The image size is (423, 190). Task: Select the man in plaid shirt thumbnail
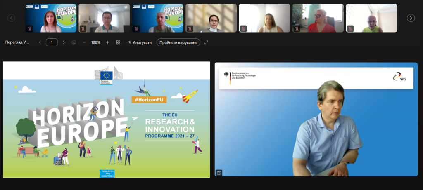click(x=105, y=18)
